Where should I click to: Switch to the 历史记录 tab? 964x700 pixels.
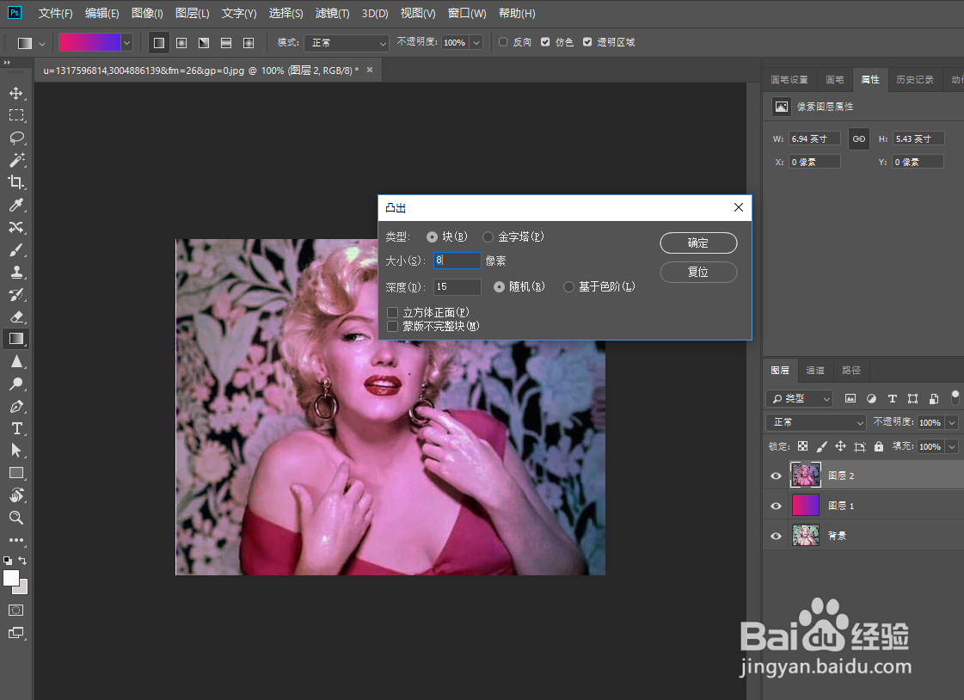(x=915, y=80)
